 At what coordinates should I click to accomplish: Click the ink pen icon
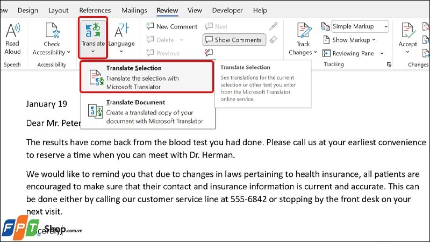point(274,26)
